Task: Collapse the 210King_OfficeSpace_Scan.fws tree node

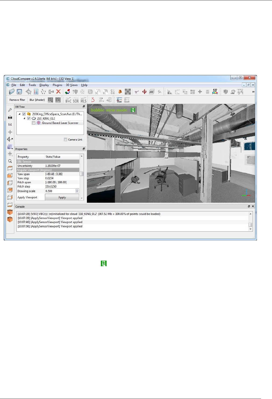Action: [19, 114]
